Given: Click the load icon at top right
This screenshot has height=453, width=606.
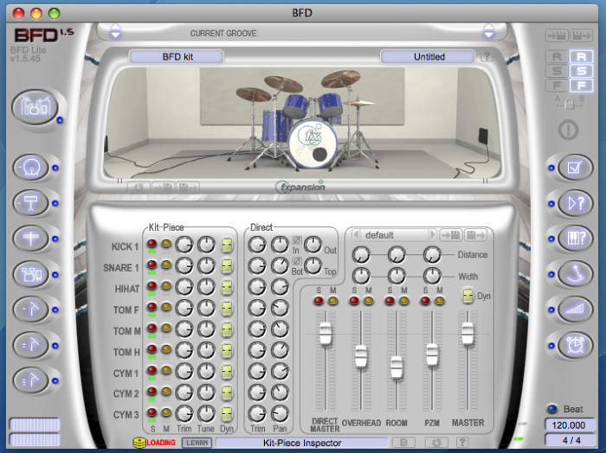Looking at the screenshot, I should [x=557, y=36].
